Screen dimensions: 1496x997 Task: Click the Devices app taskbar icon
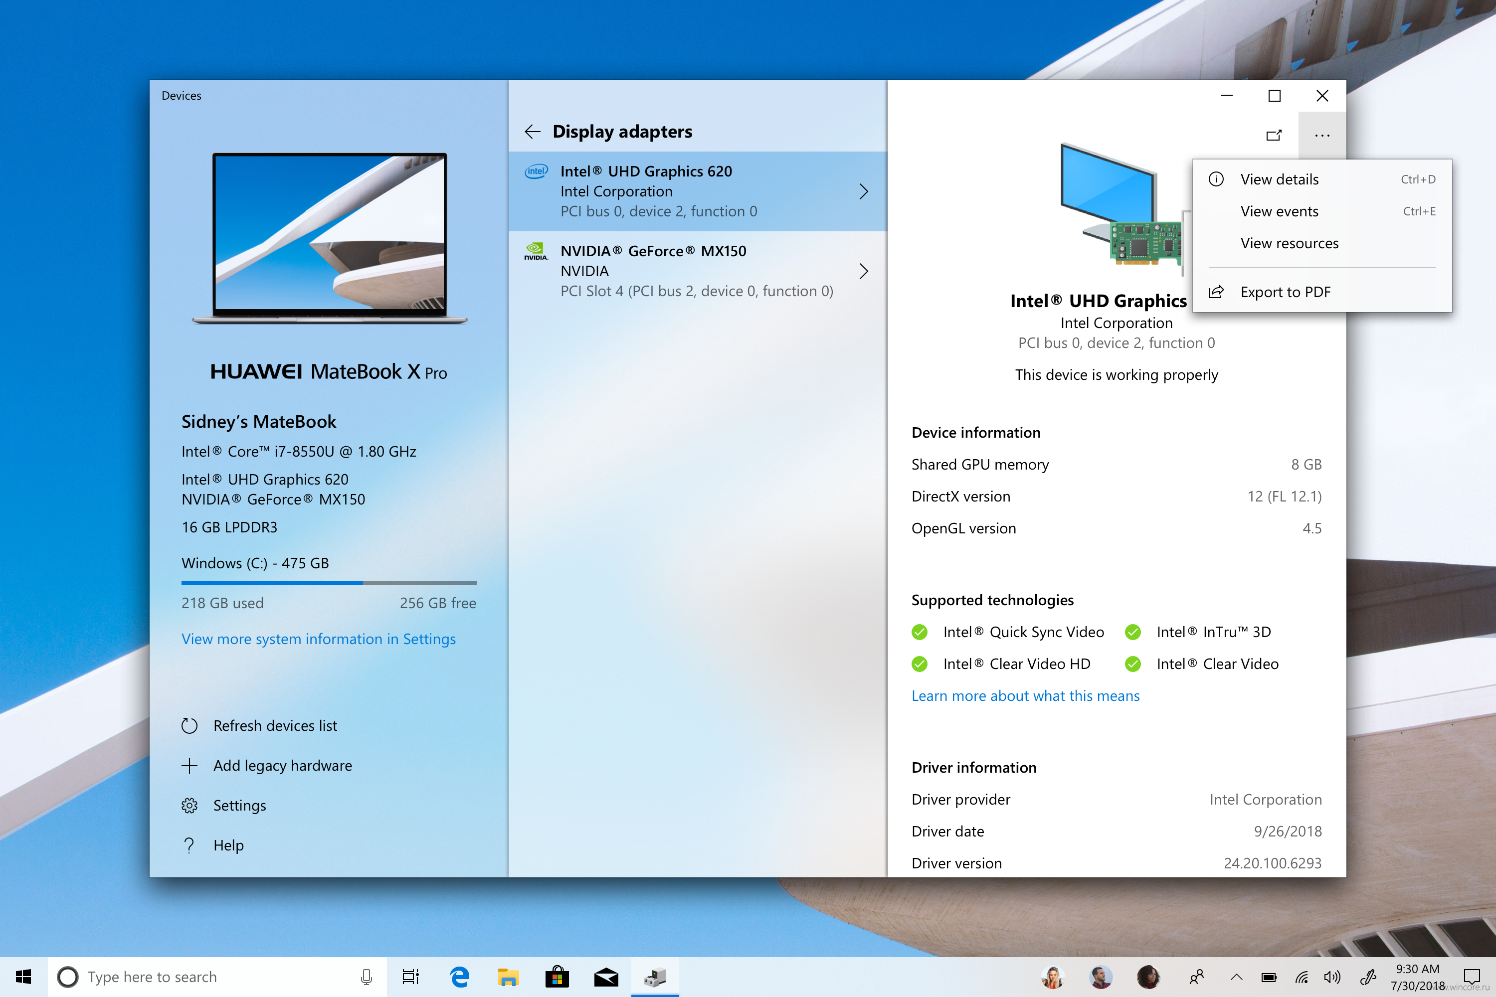655,977
